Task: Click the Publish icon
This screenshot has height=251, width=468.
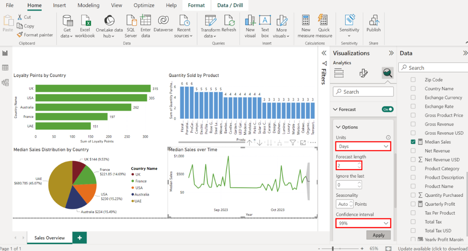Action: point(373,21)
